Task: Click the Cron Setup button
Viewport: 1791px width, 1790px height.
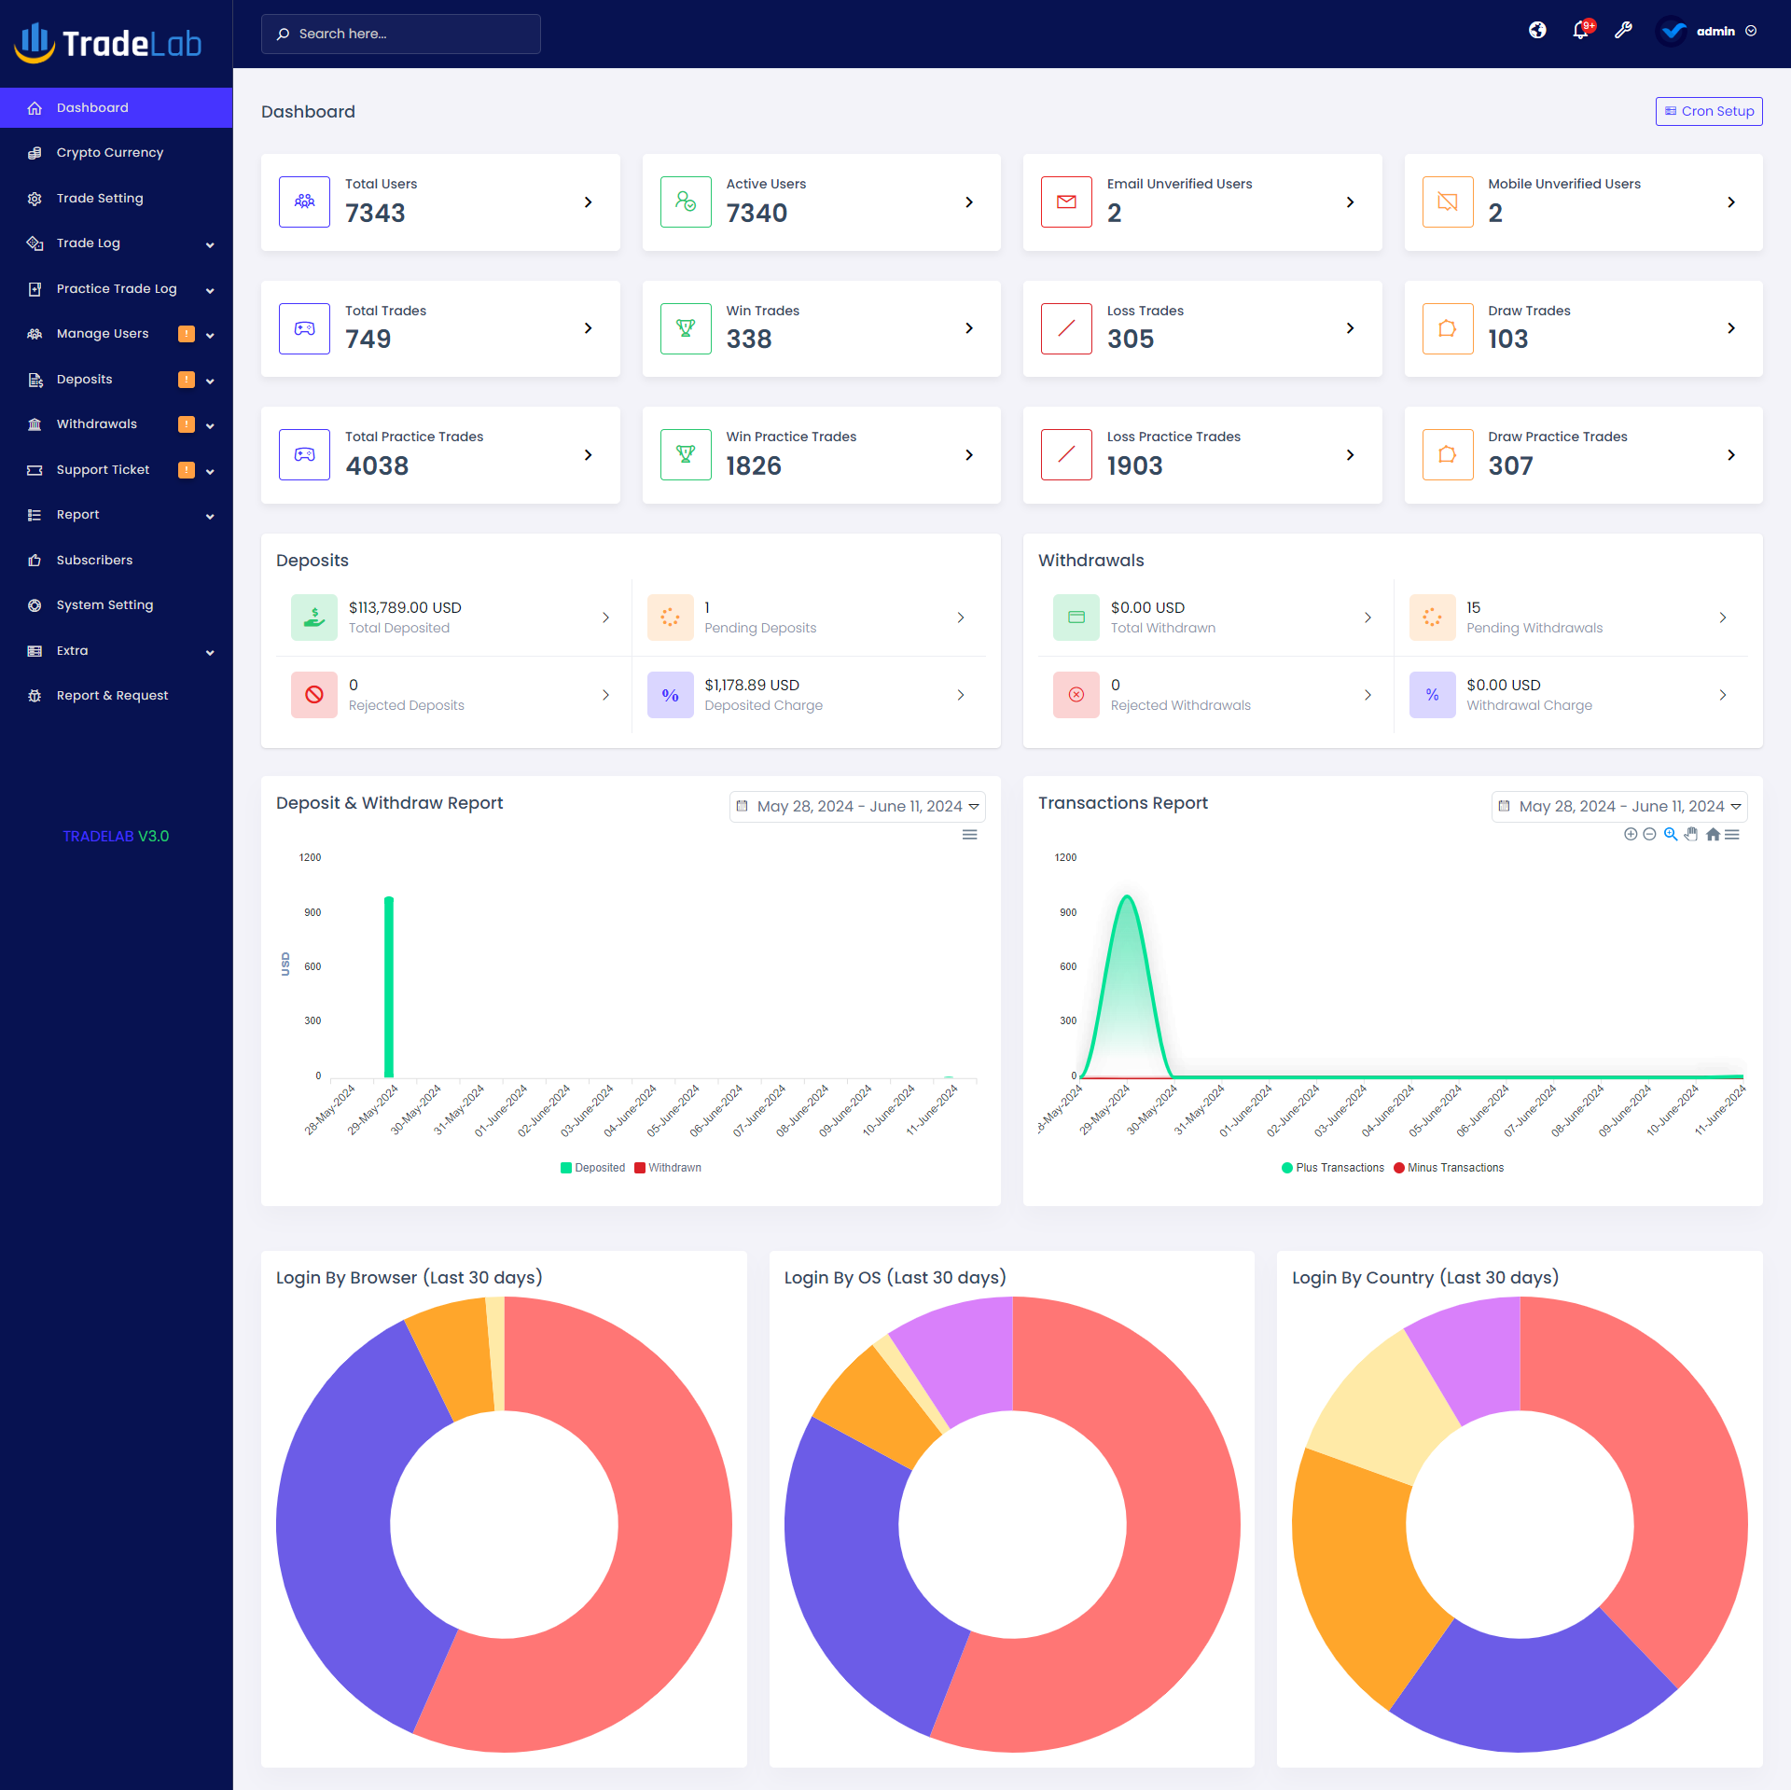Action: 1708,111
